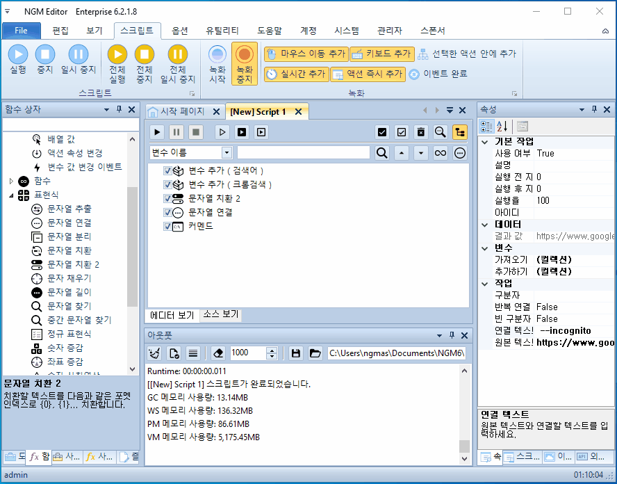
Task: Toggle 마우스 이동 추가 option
Action: click(306, 54)
